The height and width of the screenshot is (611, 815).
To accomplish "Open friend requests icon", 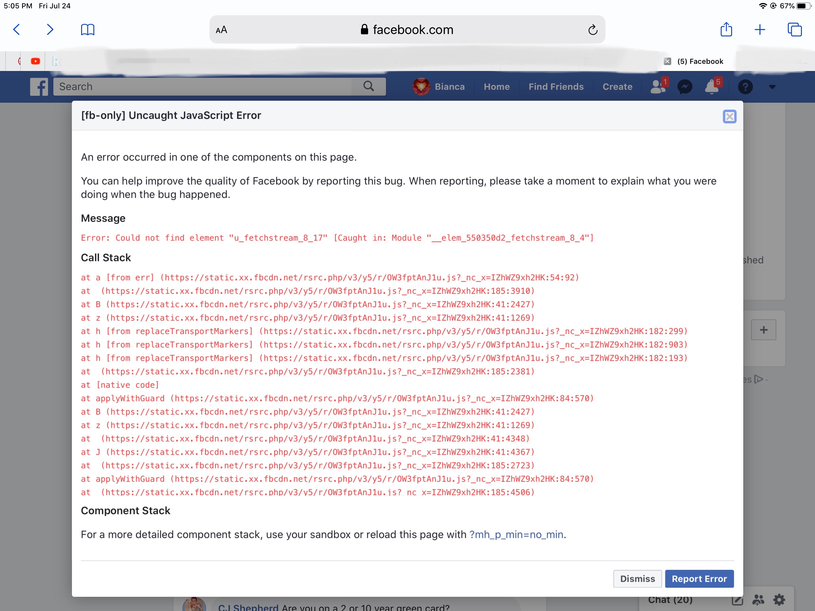I will [658, 87].
